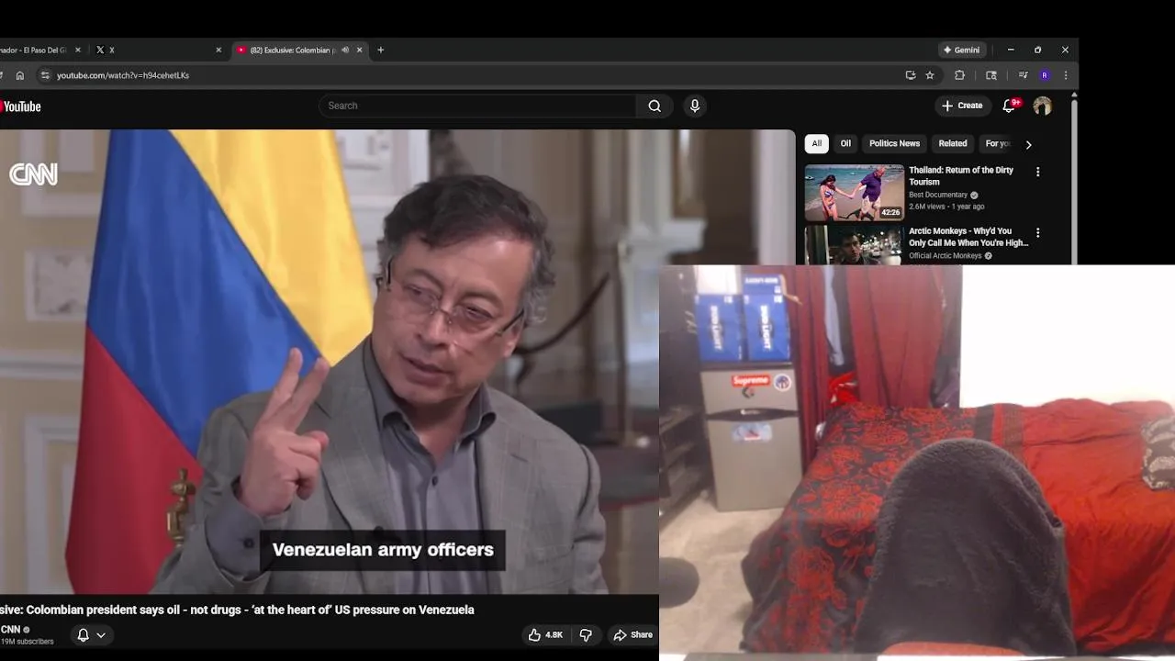
Task: Open the Chrome Extensions puzzle icon
Action: tap(960, 75)
